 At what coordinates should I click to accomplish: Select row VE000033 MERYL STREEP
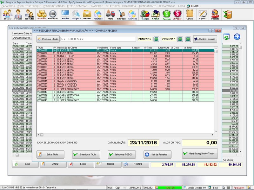(125, 56)
